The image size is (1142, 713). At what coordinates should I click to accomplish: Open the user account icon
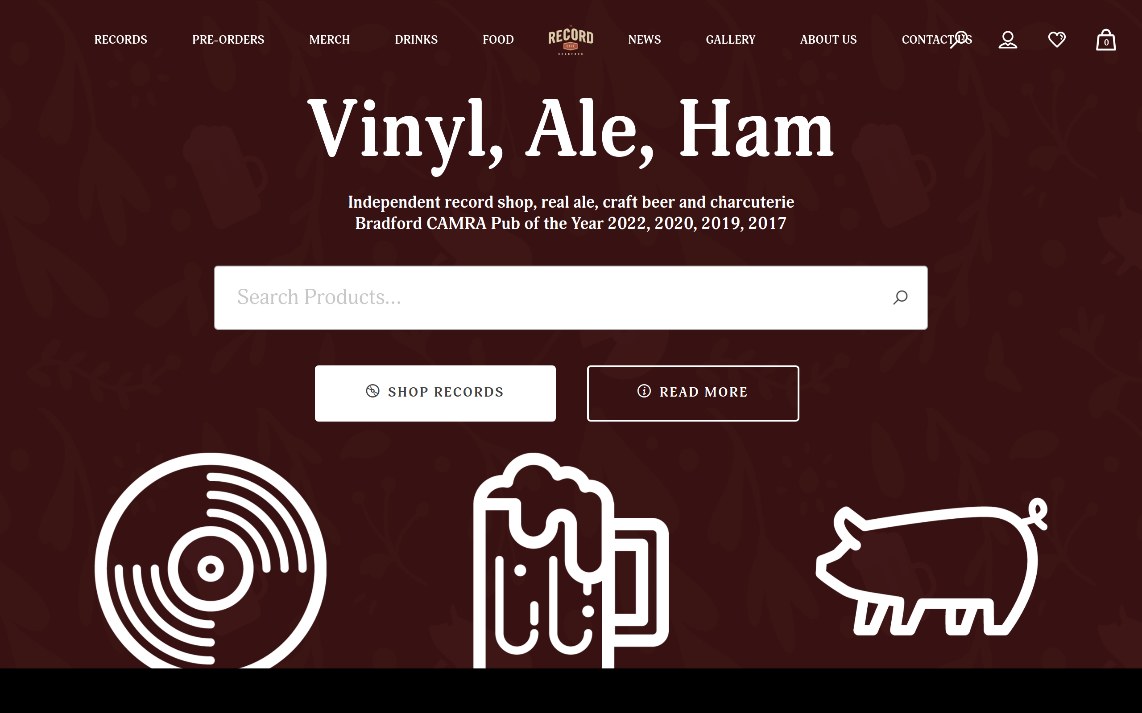coord(1008,40)
